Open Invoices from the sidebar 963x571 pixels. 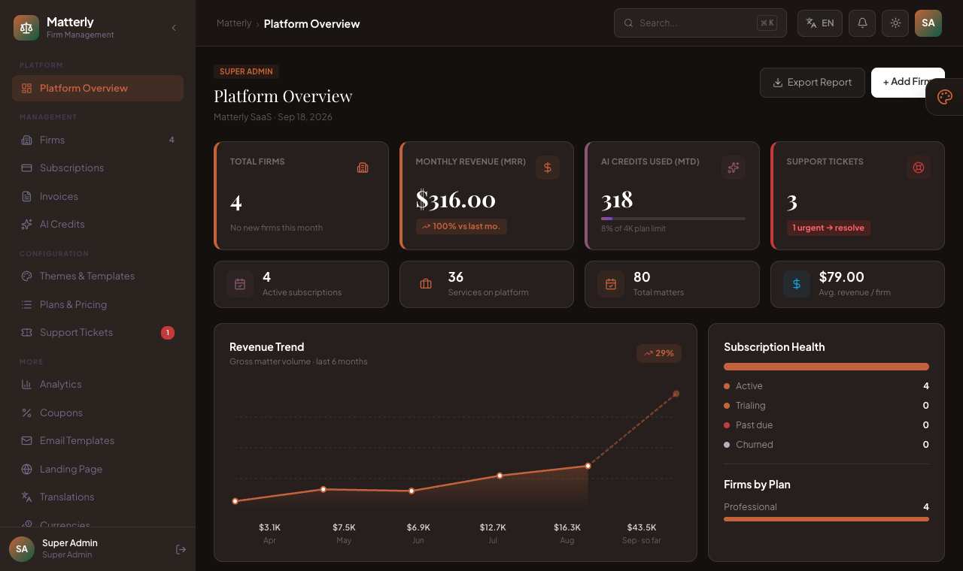[98, 196]
